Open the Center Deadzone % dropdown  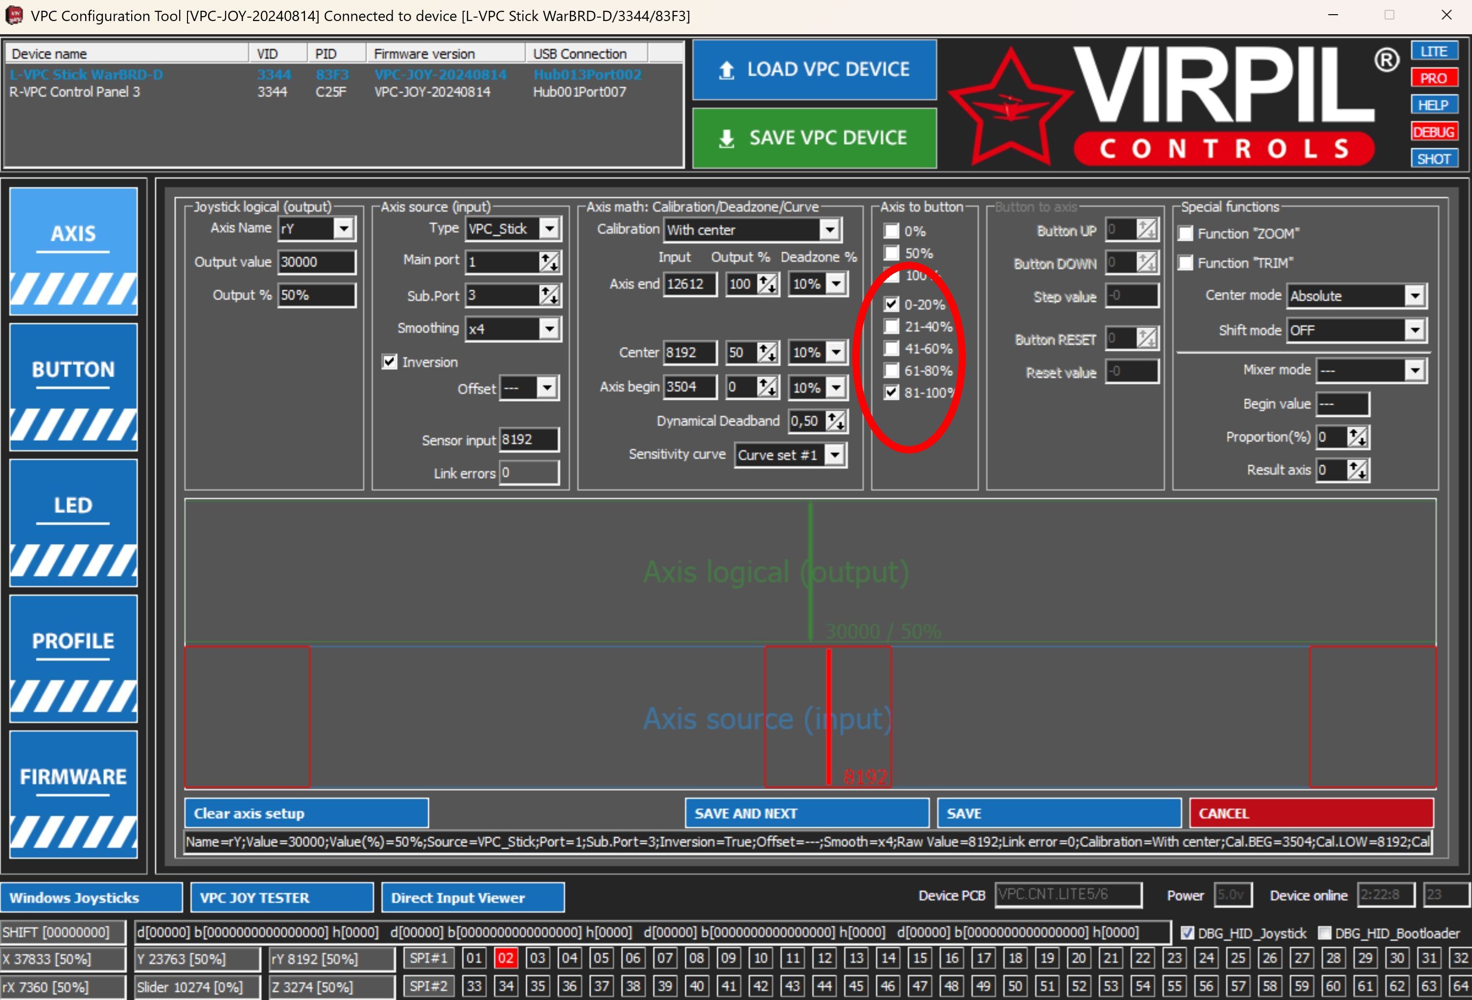[x=836, y=353]
